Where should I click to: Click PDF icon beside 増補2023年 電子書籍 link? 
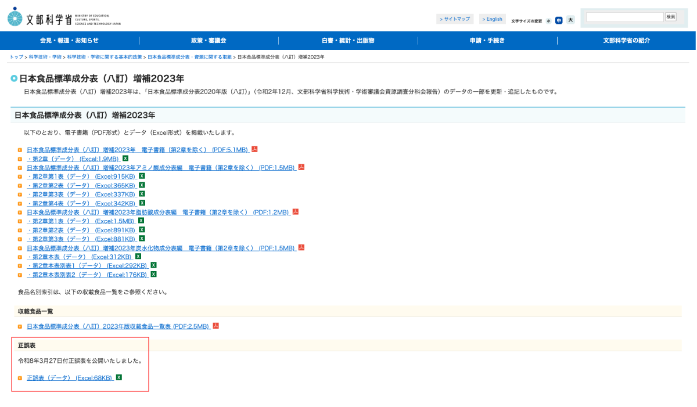[254, 149]
